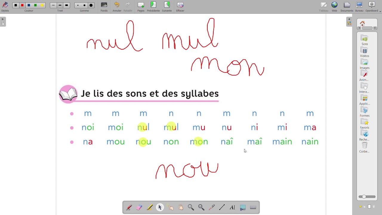Select the eraser tool in palette
The image size is (382, 215).
[x=139, y=208]
